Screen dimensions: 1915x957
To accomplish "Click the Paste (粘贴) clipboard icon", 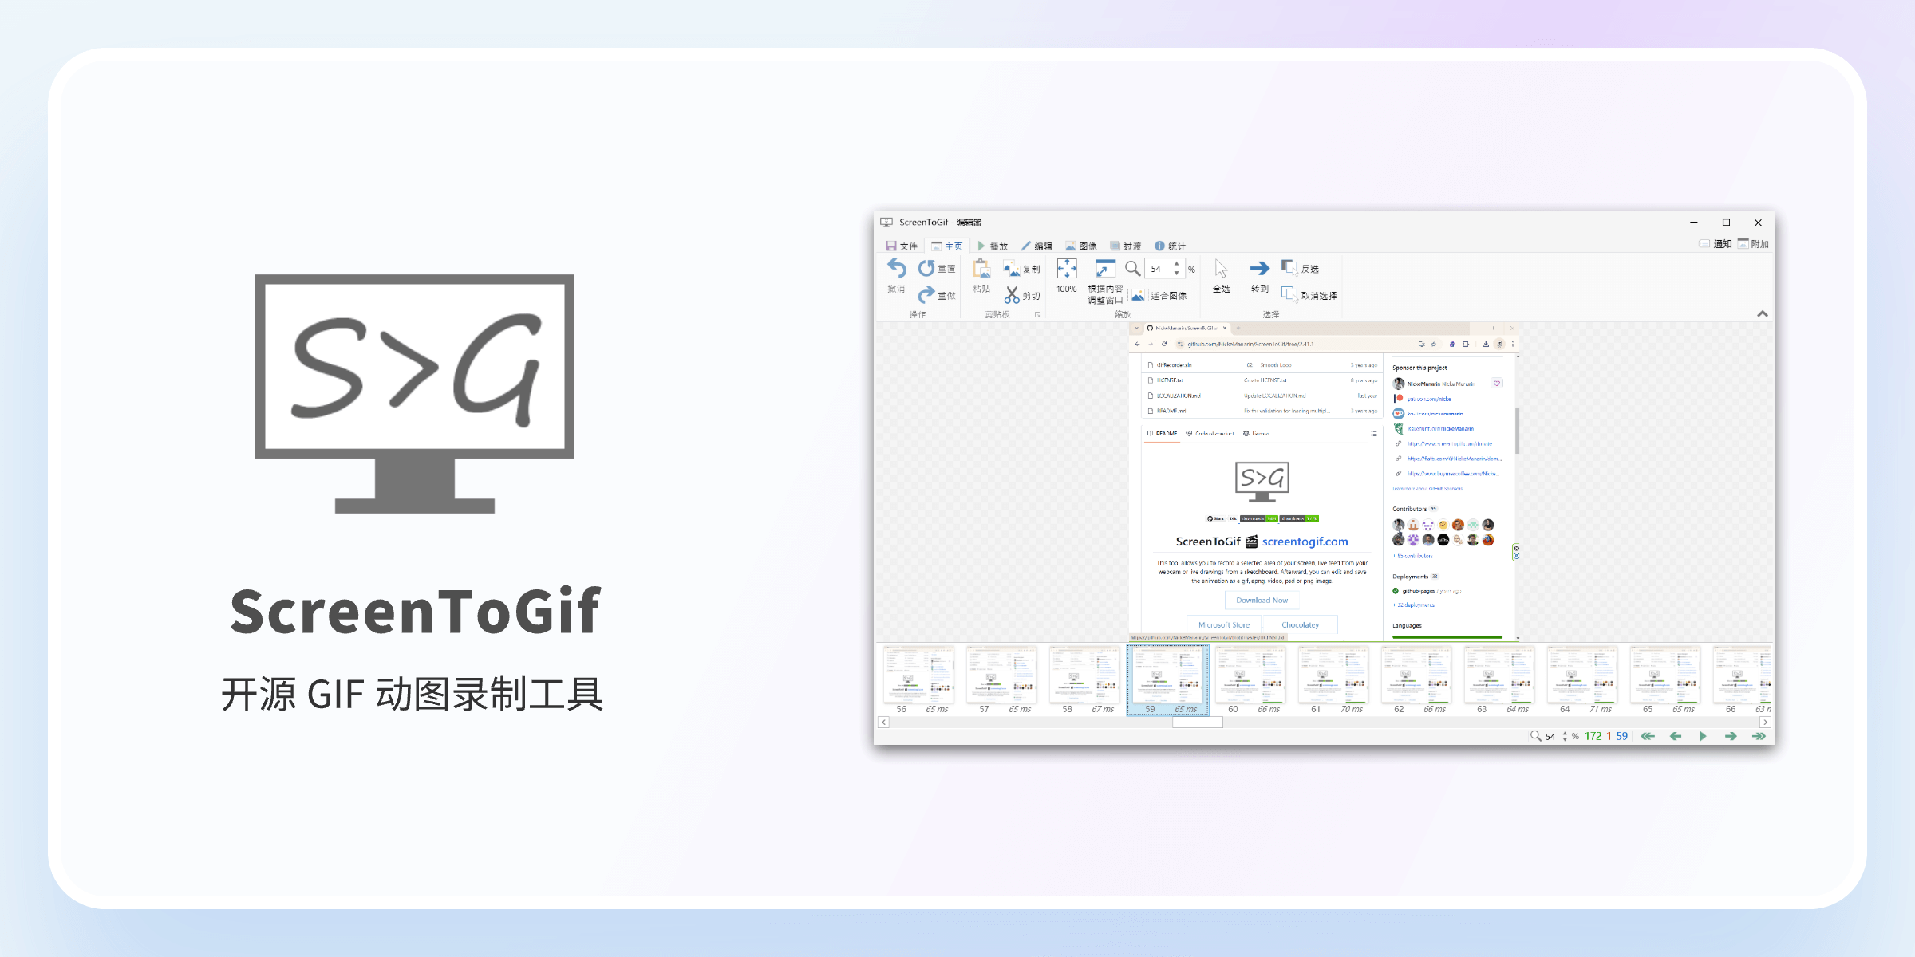I will 981,269.
